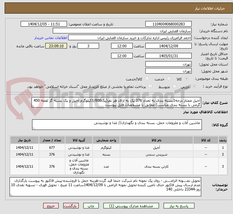Click the خروج exit button
This screenshot has height=214, width=233.
point(51,206)
